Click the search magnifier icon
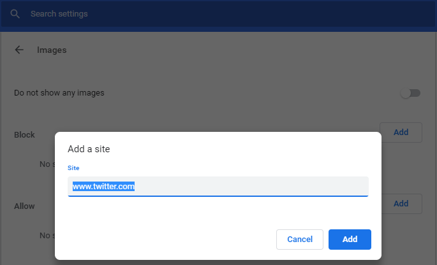The image size is (437, 265). pos(15,13)
